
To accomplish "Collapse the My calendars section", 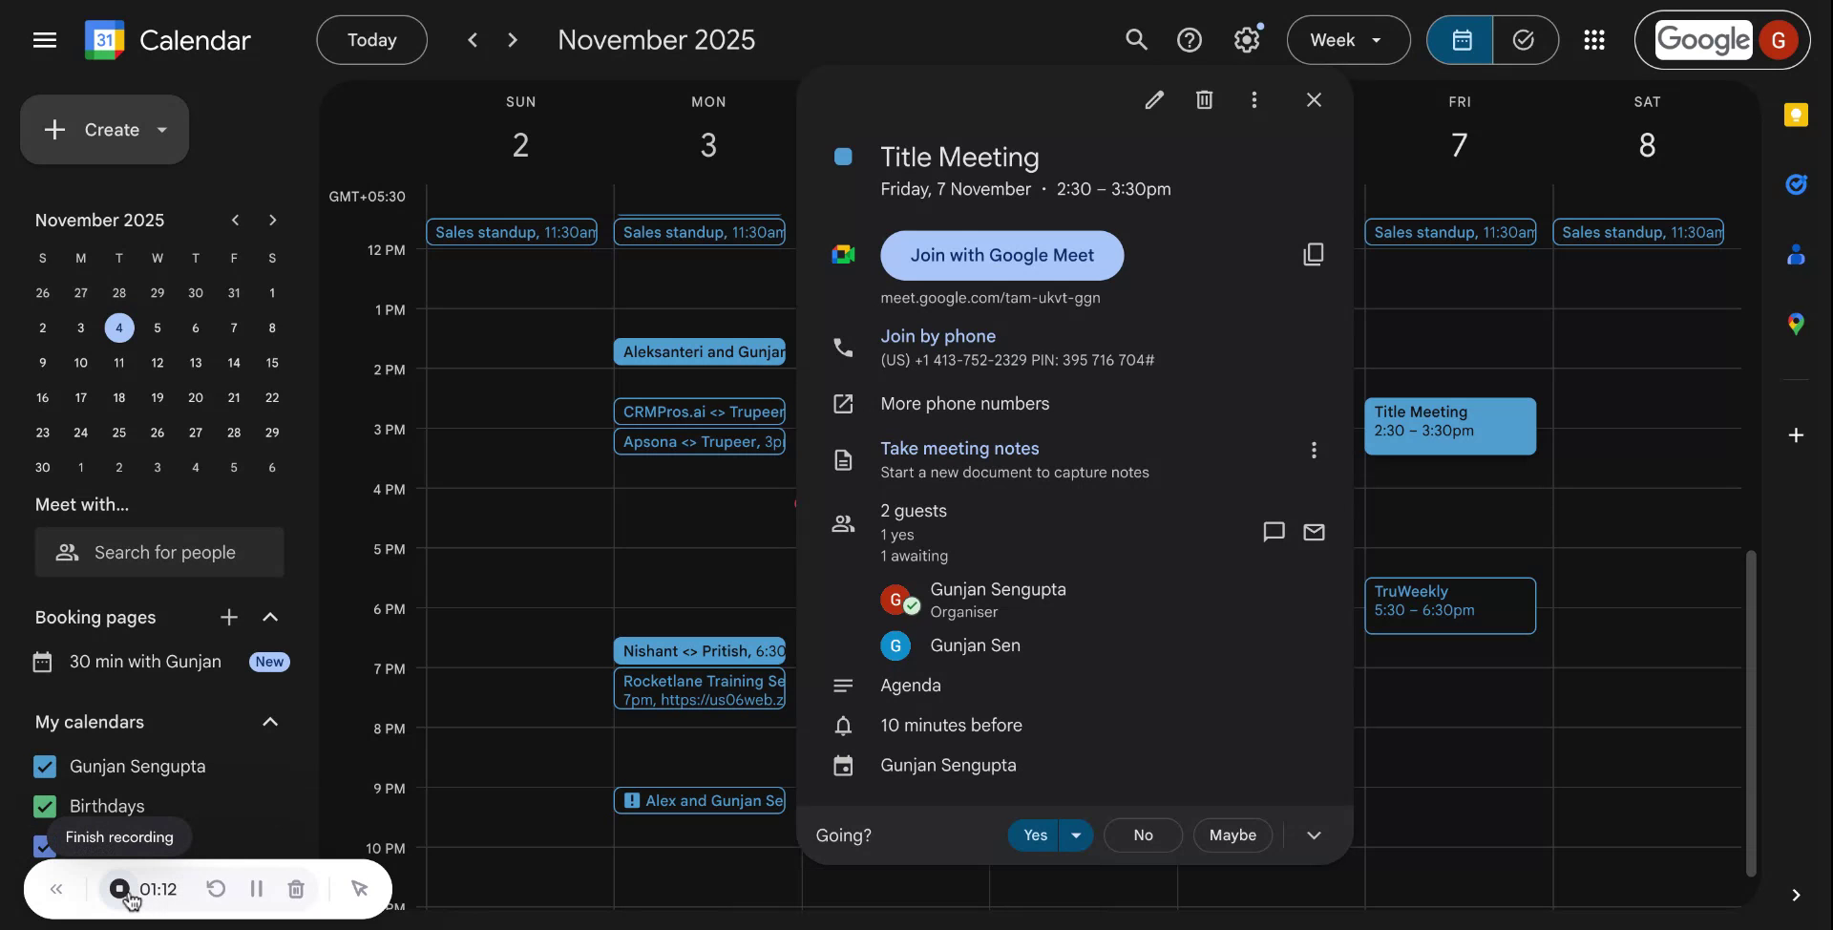I will pos(270,722).
